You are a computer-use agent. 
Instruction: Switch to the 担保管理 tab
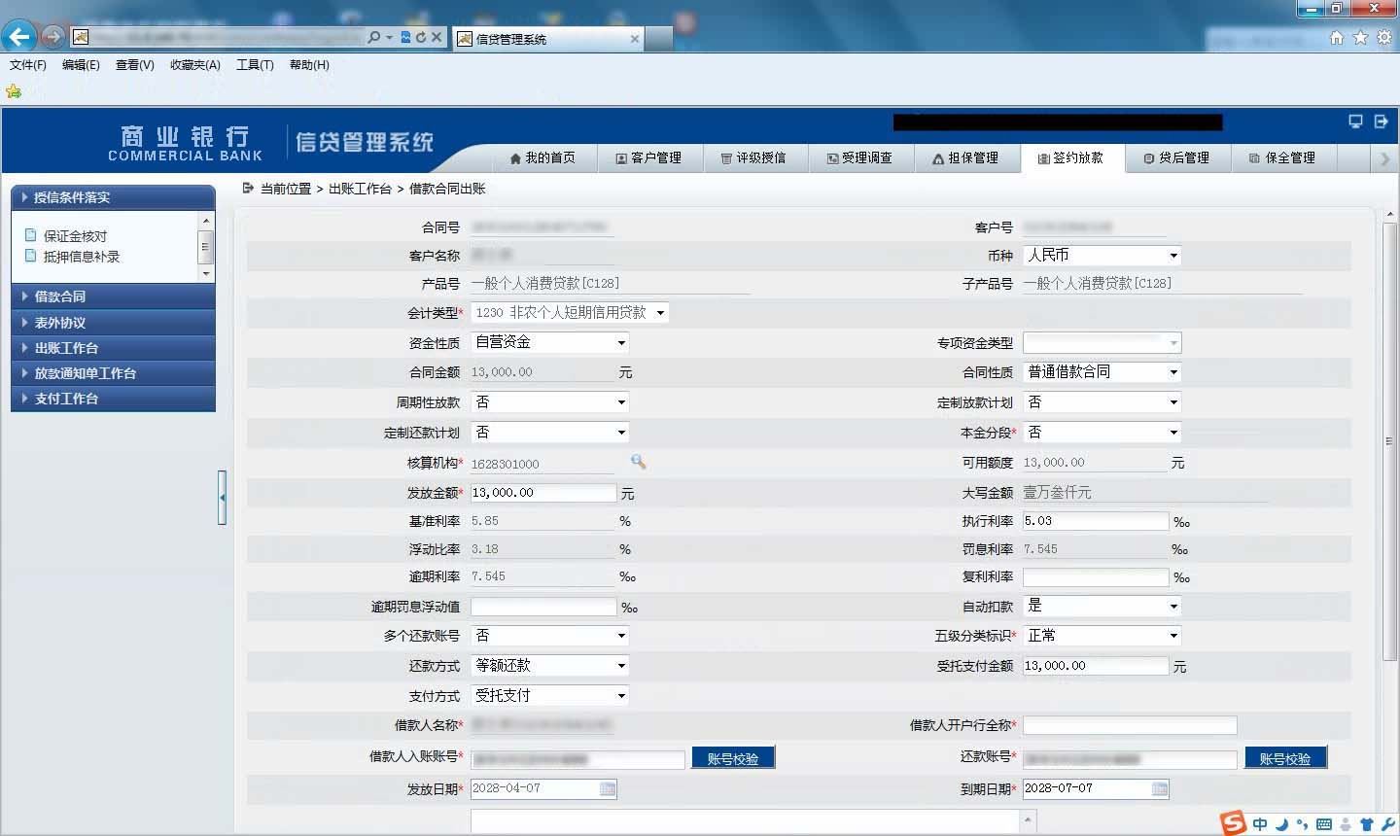(965, 157)
